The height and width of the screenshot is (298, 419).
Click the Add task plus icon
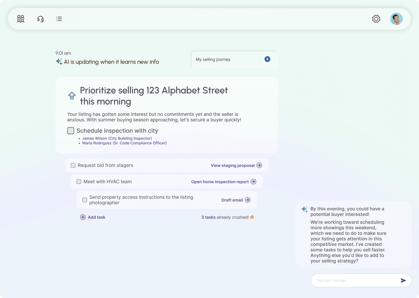point(83,217)
